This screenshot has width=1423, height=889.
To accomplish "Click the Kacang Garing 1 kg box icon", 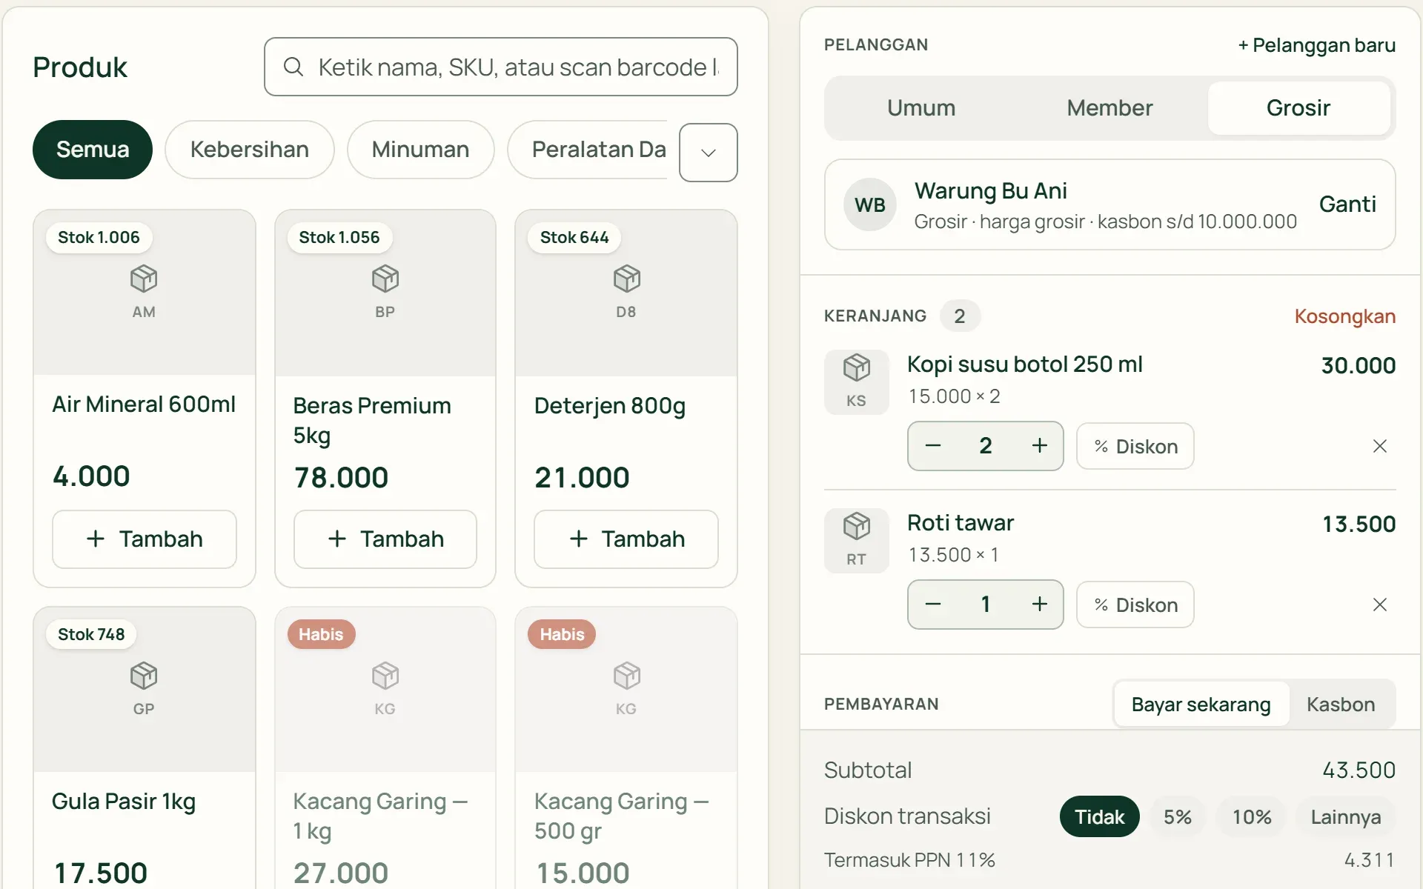I will [x=385, y=676].
